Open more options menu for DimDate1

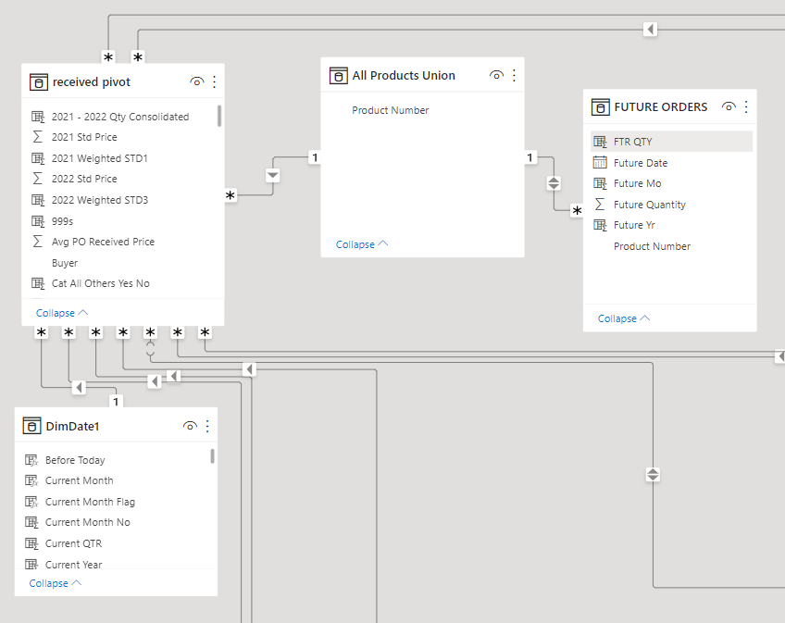pyautogui.click(x=207, y=426)
